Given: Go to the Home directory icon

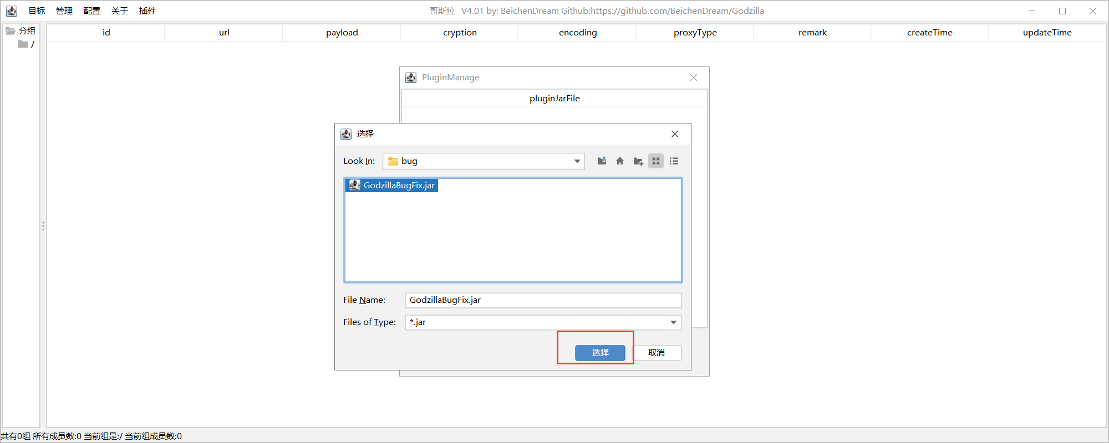Looking at the screenshot, I should pyautogui.click(x=620, y=161).
